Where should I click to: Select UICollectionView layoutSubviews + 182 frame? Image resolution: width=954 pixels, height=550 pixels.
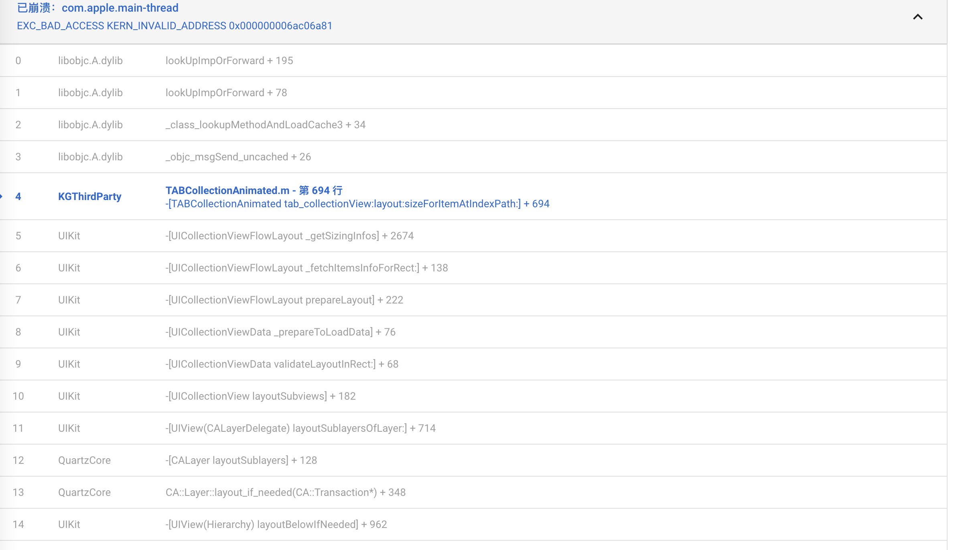tap(473, 396)
